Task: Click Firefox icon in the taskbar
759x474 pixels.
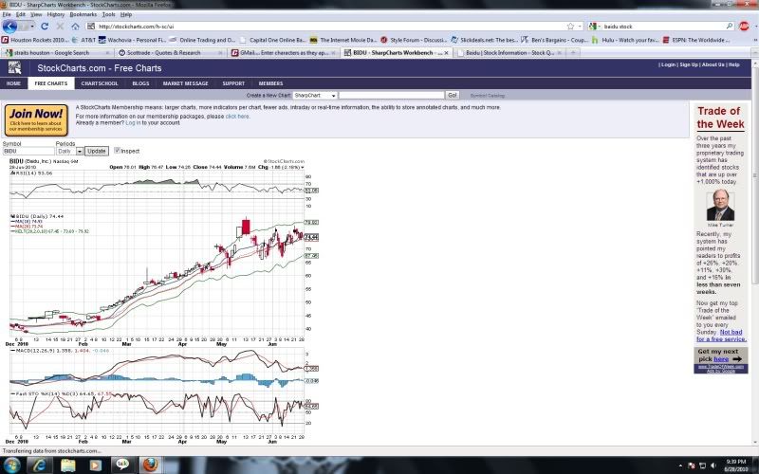Action: tap(151, 465)
